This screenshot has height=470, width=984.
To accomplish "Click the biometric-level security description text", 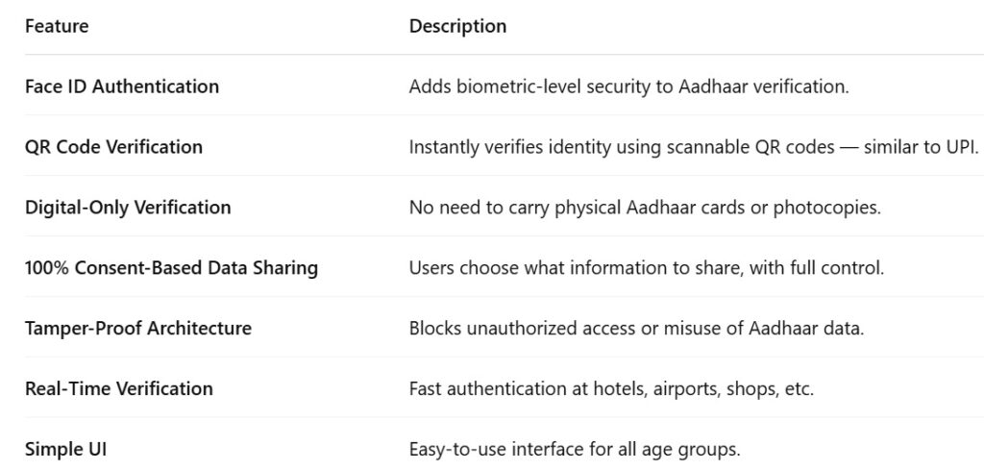I will pyautogui.click(x=628, y=87).
